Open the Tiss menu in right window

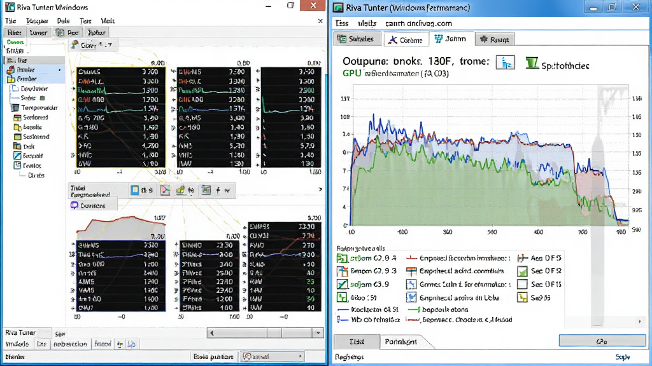[342, 24]
